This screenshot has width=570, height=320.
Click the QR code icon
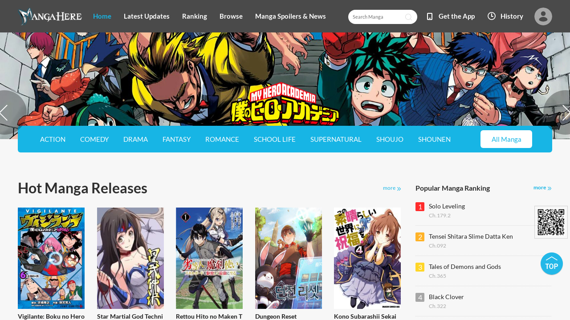[551, 222]
